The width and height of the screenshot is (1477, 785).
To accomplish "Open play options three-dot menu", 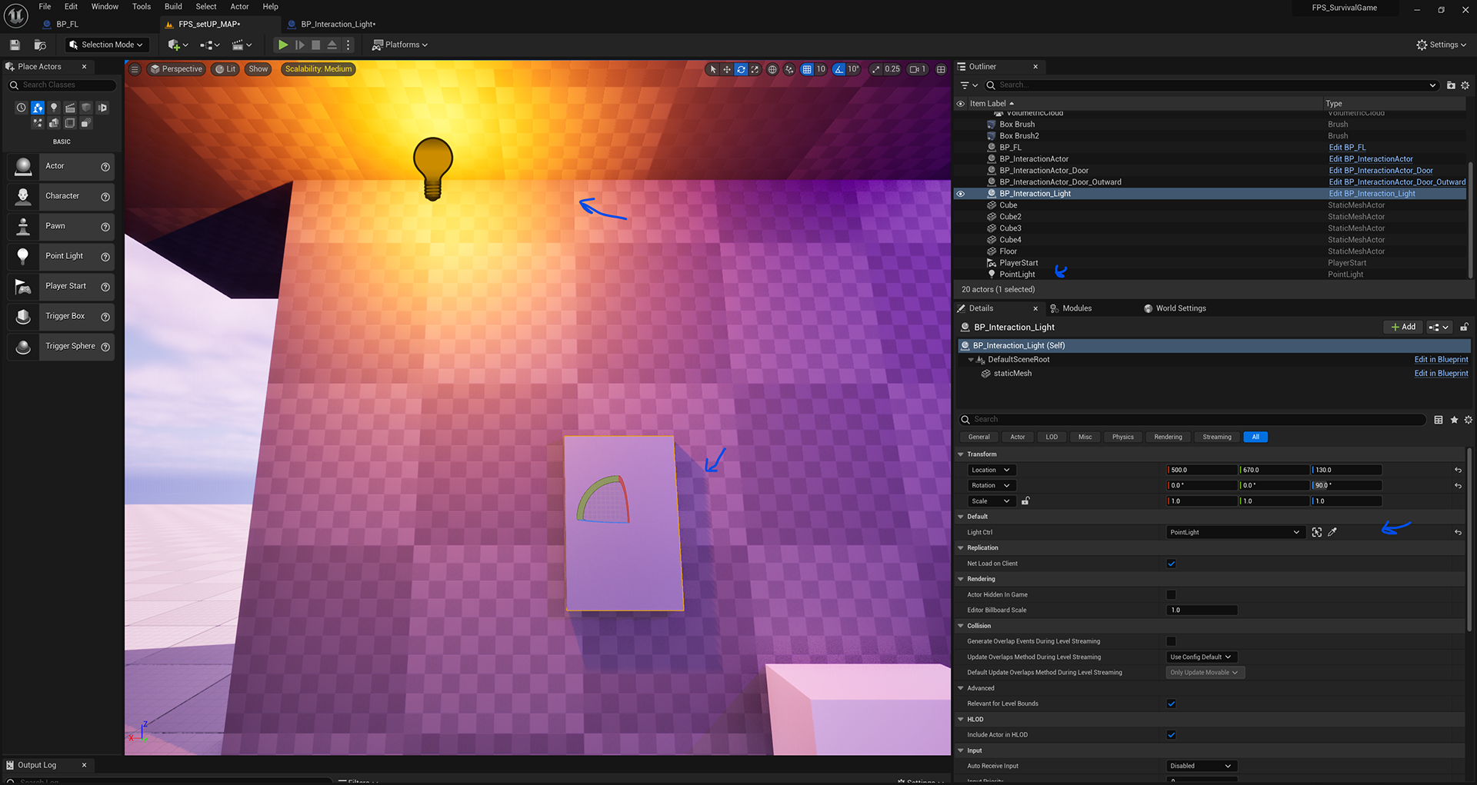I will (348, 45).
